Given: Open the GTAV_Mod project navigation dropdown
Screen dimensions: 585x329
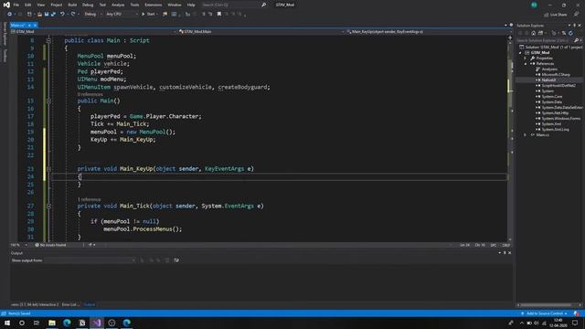Looking at the screenshot, I should pos(93,32).
